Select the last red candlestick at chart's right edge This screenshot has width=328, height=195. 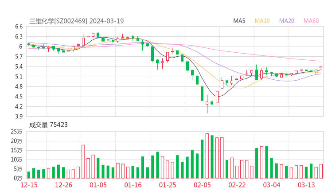click(x=321, y=68)
